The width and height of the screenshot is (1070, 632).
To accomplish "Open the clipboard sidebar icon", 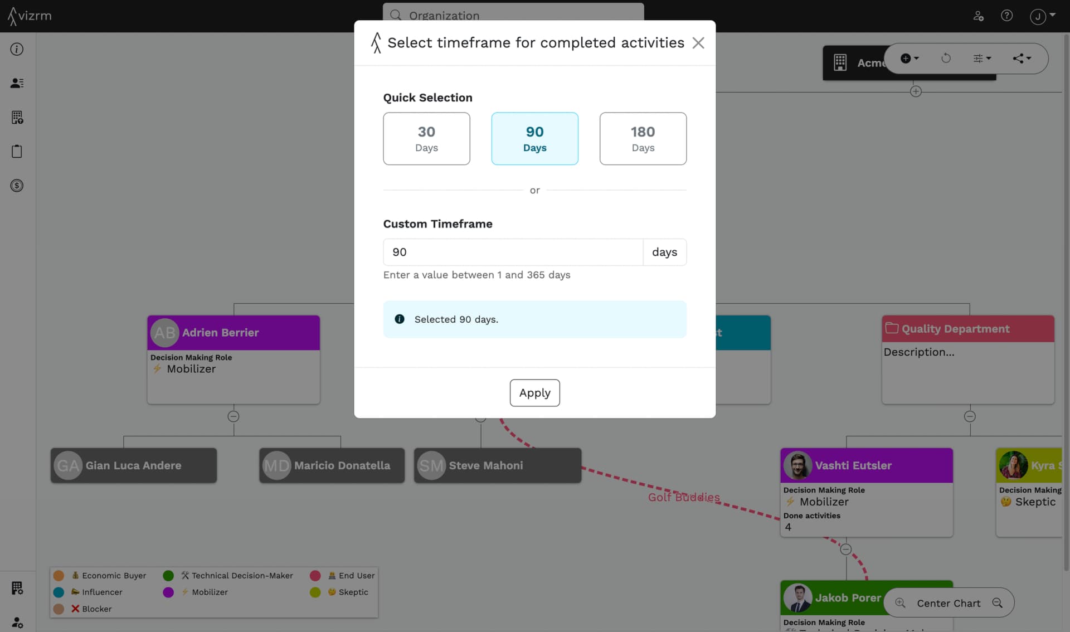I will click(17, 151).
